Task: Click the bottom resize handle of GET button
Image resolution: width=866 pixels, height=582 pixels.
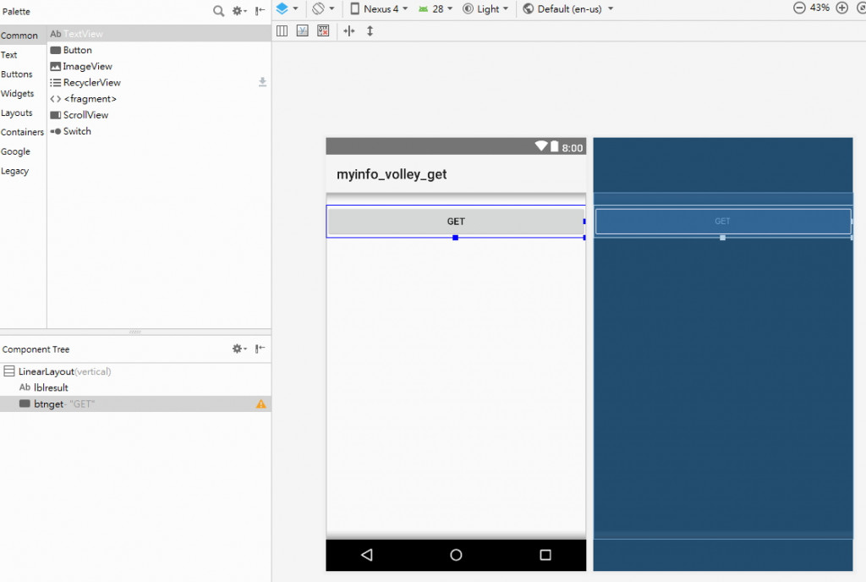Action: (455, 238)
